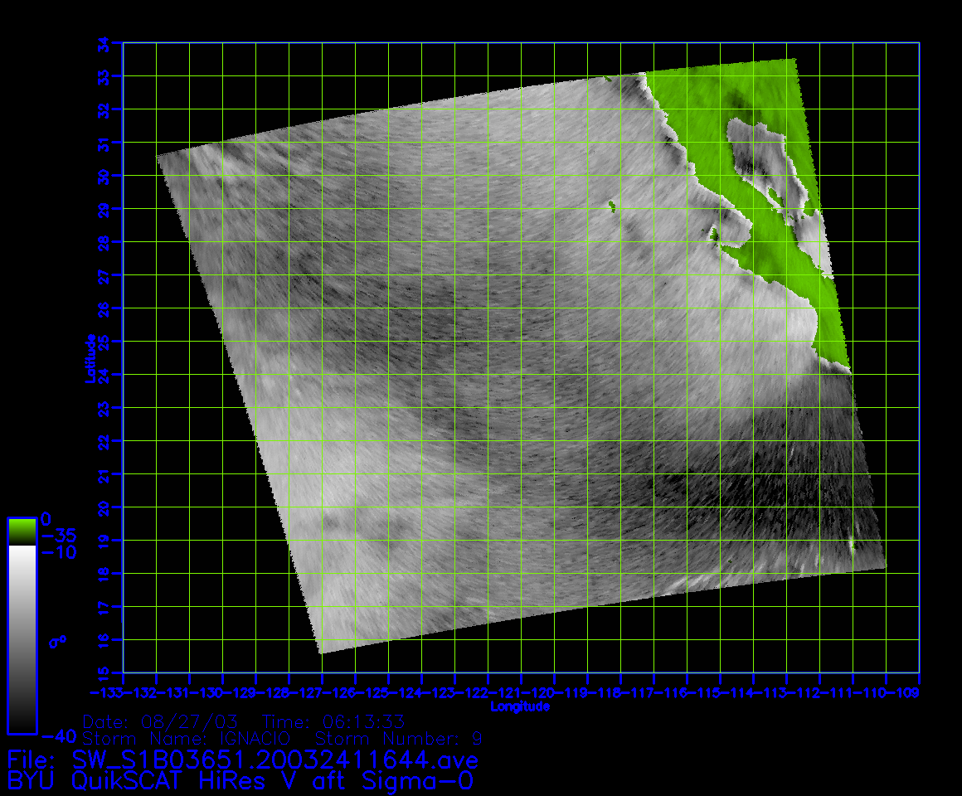Click the Longitude axis title
This screenshot has width=962, height=796.
click(x=520, y=706)
